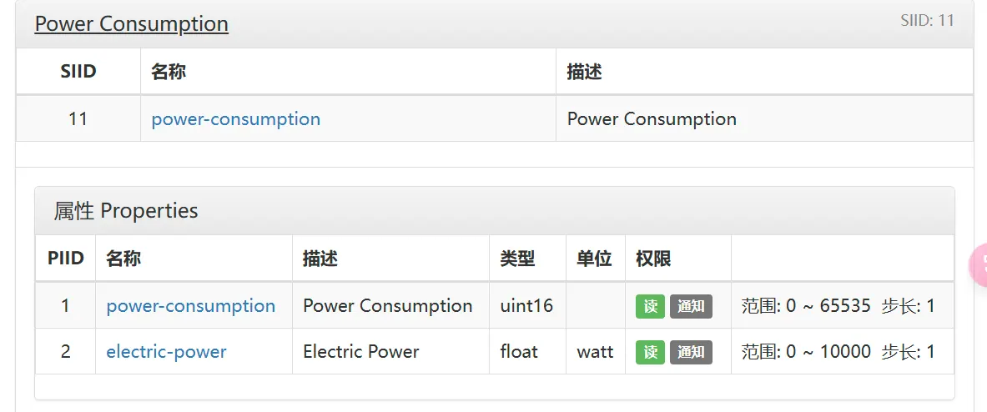This screenshot has height=412, width=987.
Task: Click the Electric Power description cell
Action: pyautogui.click(x=361, y=352)
